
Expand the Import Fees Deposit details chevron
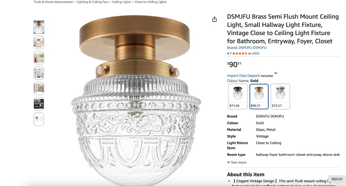[x=276, y=73]
